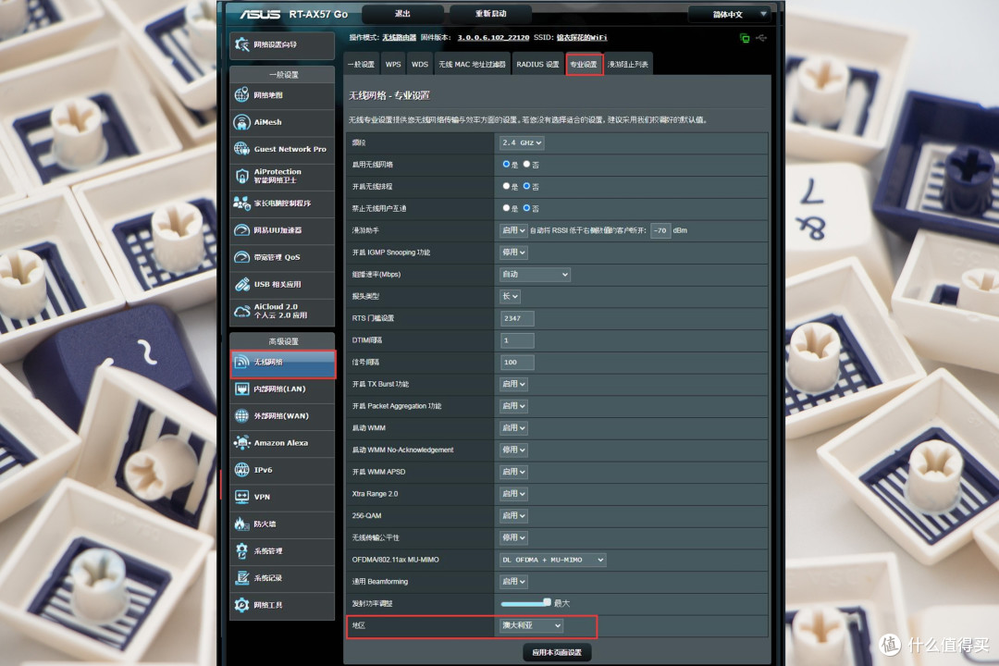This screenshot has width=999, height=666.
Task: Click the USB status icon in header
Action: tap(760, 38)
